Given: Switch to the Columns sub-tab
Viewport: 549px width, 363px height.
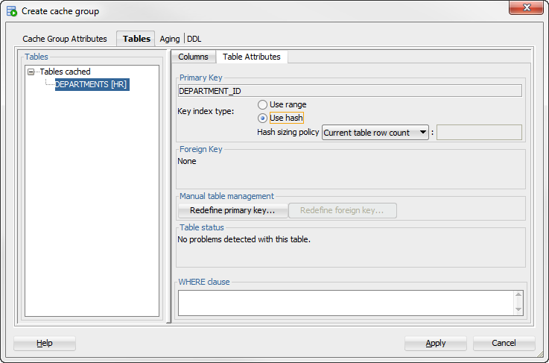Looking at the screenshot, I should (193, 57).
